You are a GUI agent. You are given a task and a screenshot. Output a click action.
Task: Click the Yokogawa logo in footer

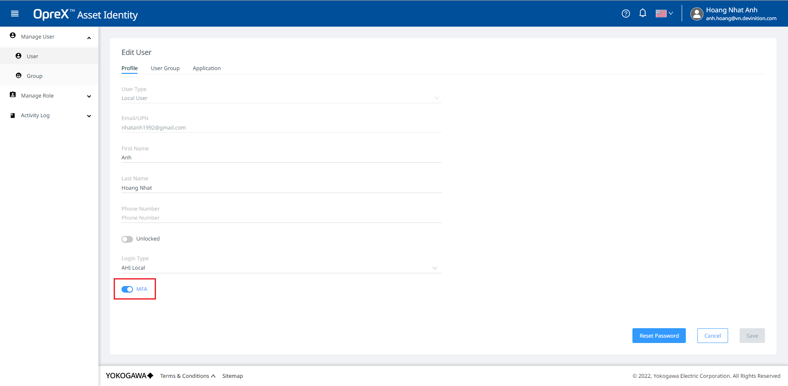[x=129, y=376]
